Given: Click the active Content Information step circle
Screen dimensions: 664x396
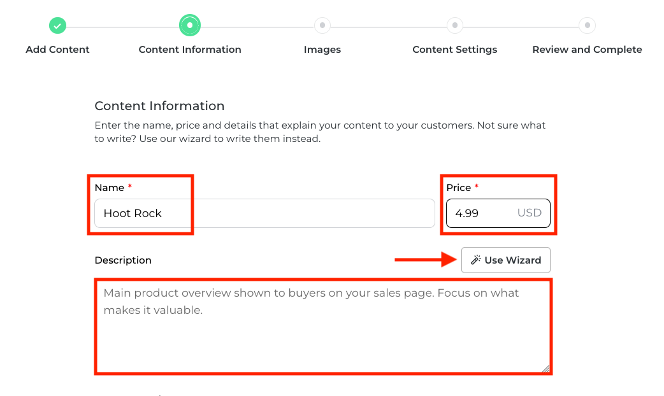Looking at the screenshot, I should pos(190,25).
